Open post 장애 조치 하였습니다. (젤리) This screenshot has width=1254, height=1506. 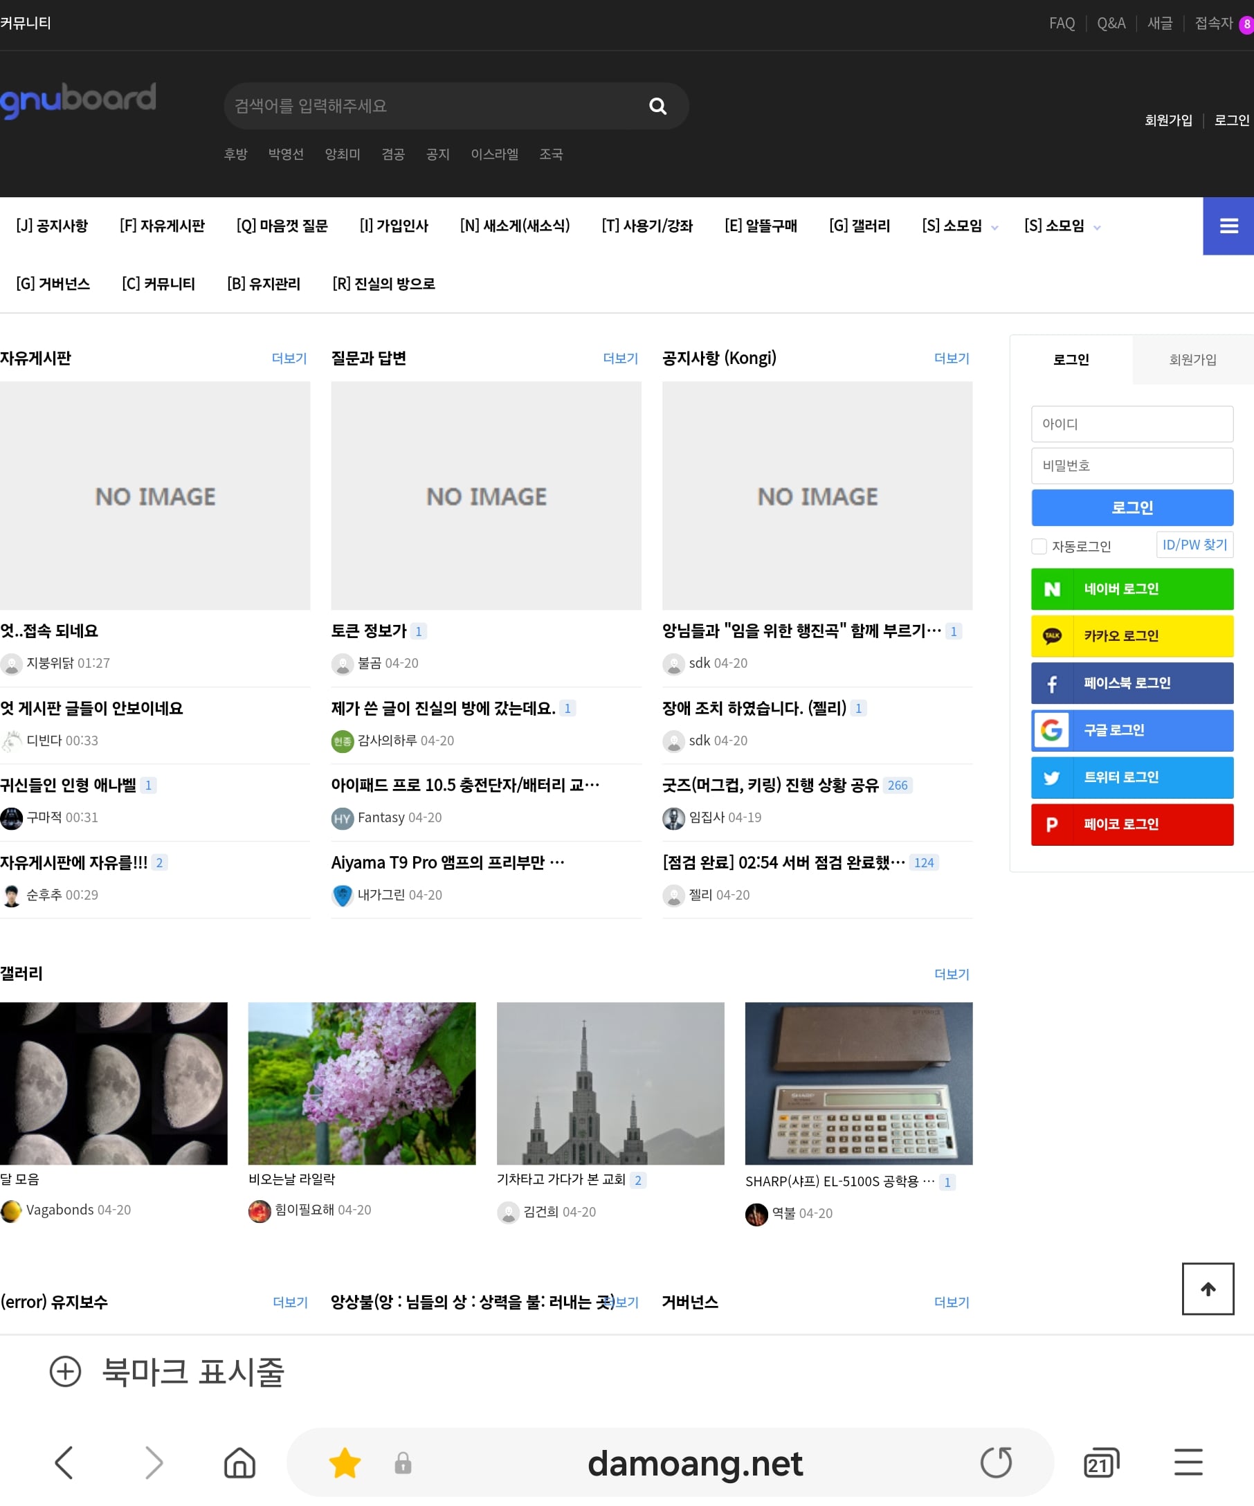(754, 709)
